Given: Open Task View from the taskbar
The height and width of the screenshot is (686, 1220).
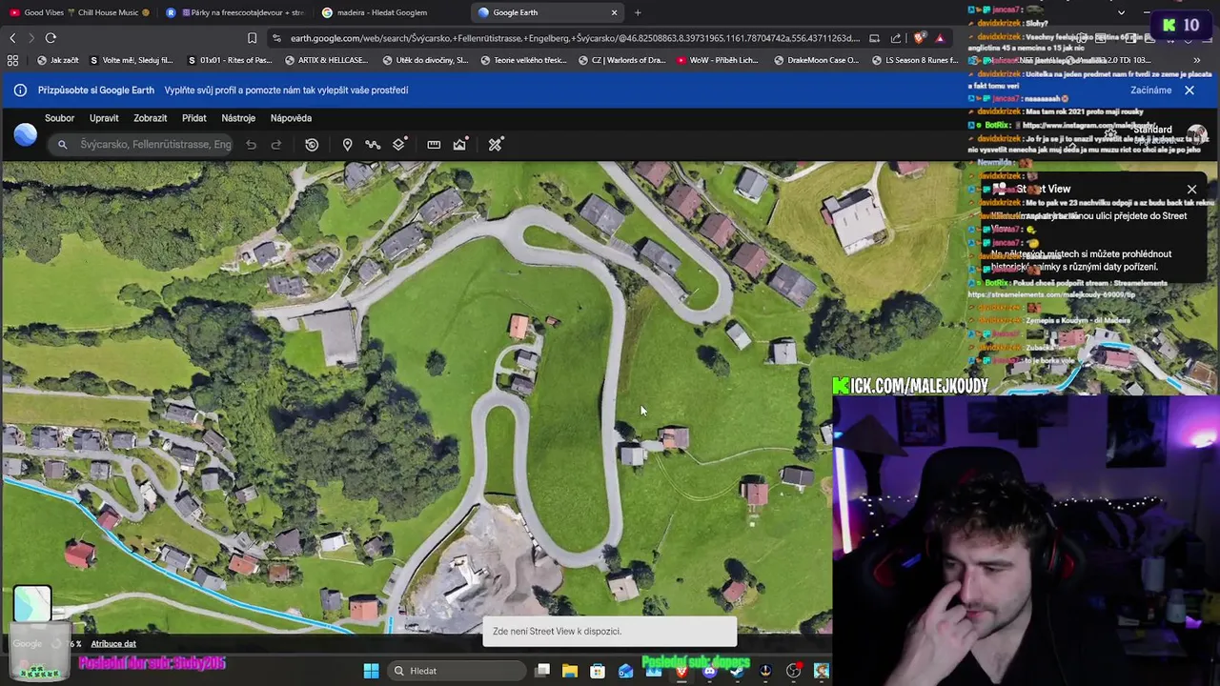Looking at the screenshot, I should [542, 671].
